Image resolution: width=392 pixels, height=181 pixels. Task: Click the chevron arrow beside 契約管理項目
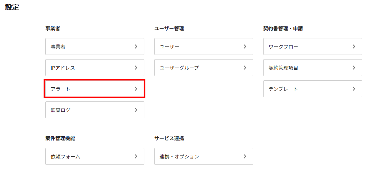354,68
